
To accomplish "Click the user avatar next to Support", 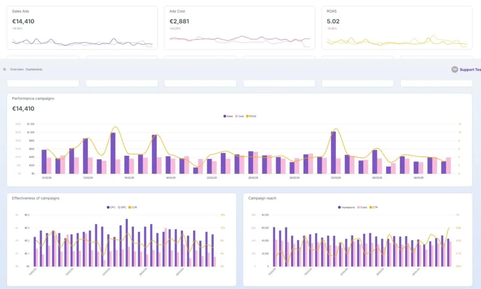I will tap(455, 70).
